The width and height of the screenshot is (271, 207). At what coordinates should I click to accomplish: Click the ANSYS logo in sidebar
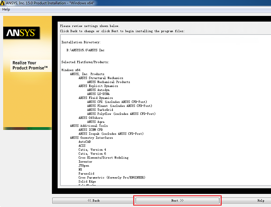pyautogui.click(x=21, y=33)
